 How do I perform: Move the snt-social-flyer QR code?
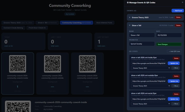(x=176, y=104)
